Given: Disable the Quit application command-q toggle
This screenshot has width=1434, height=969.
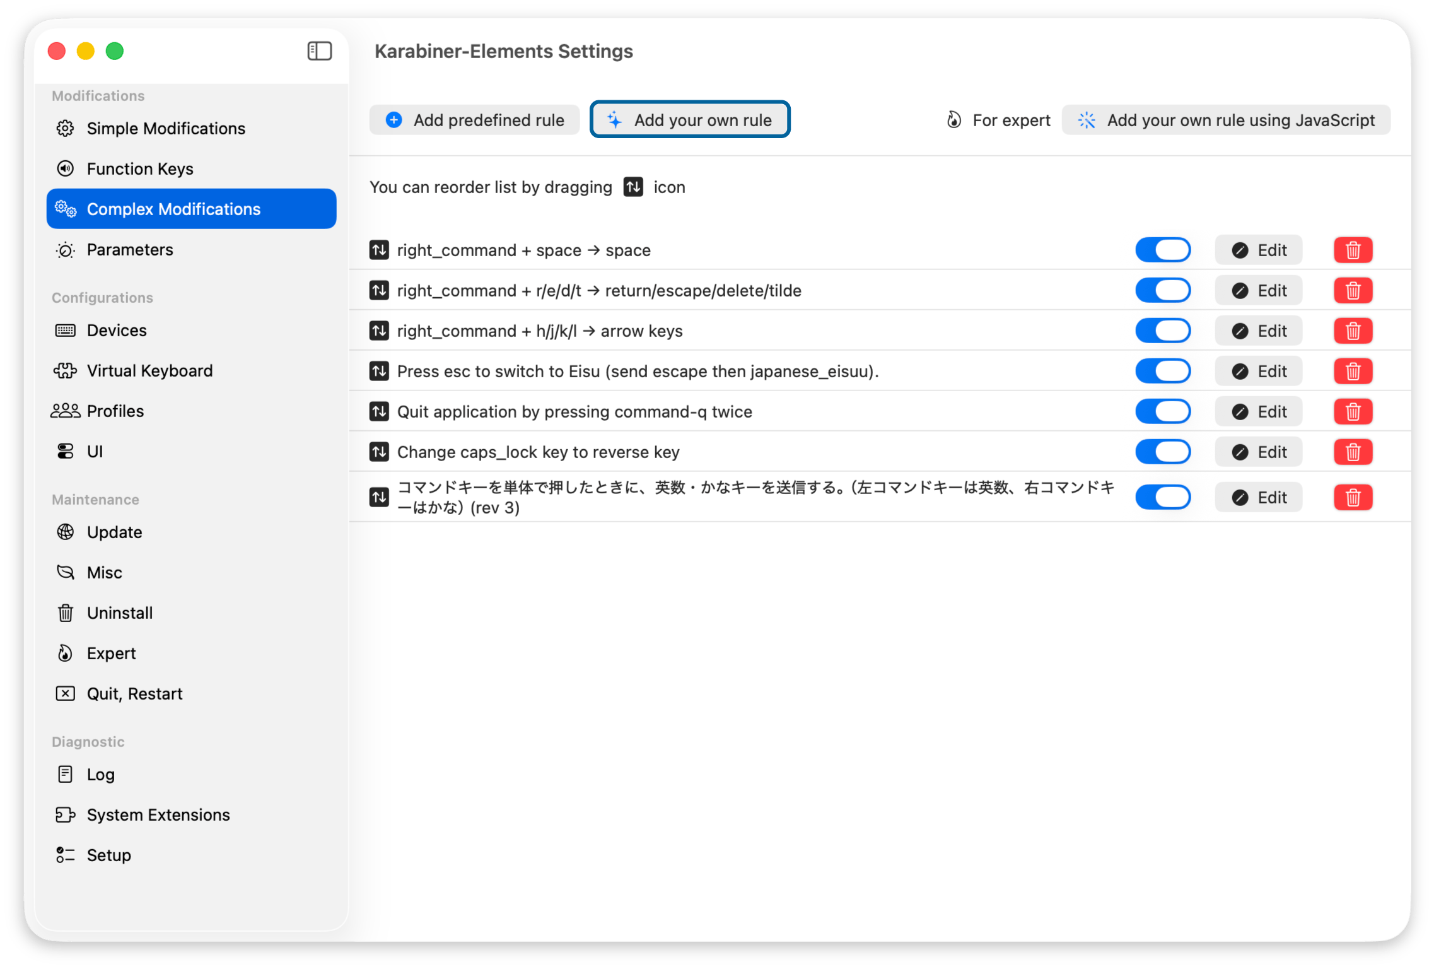Looking at the screenshot, I should coord(1163,411).
